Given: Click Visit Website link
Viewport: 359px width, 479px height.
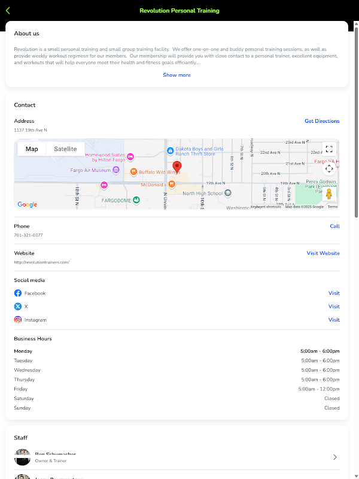Looking at the screenshot, I should point(323,253).
